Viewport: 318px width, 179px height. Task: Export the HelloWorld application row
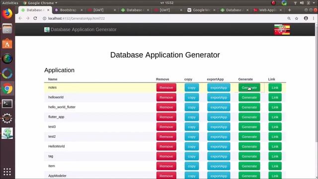click(219, 147)
